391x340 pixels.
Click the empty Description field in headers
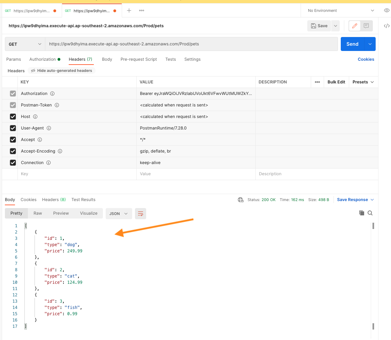(317, 174)
